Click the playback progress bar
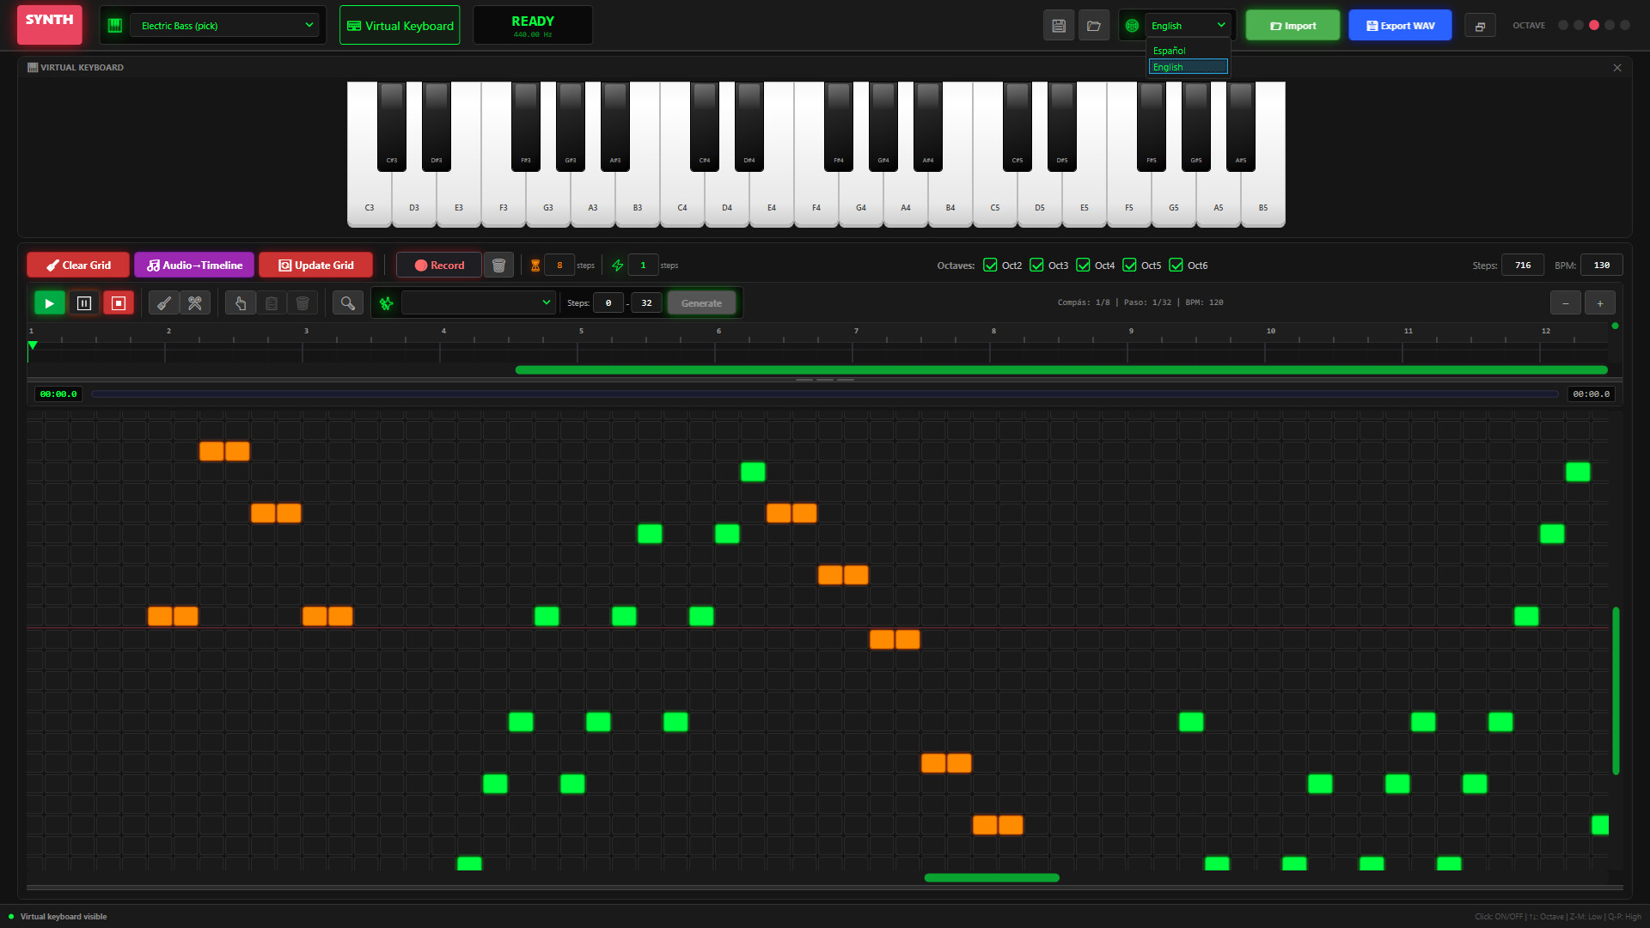 coord(825,394)
